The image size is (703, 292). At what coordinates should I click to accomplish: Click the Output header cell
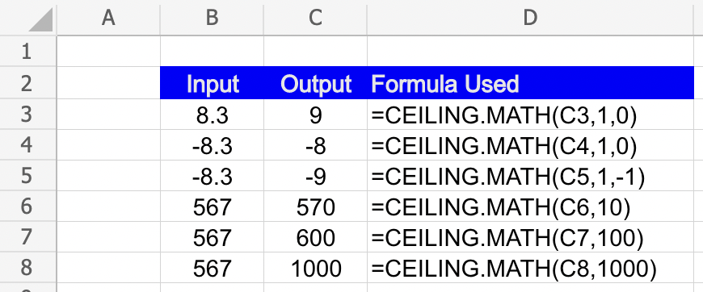(x=315, y=83)
